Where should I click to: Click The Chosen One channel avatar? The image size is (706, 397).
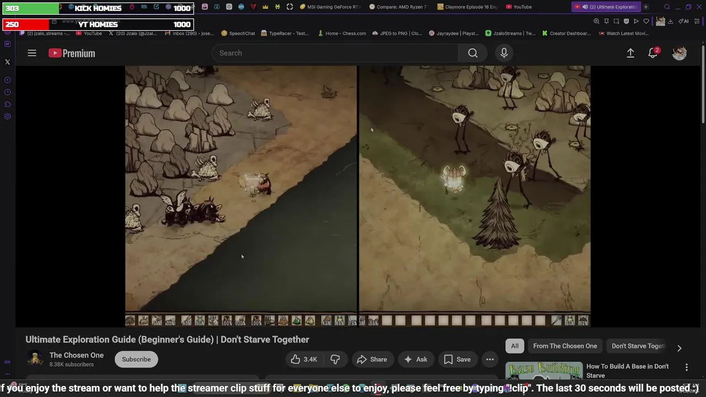point(35,360)
